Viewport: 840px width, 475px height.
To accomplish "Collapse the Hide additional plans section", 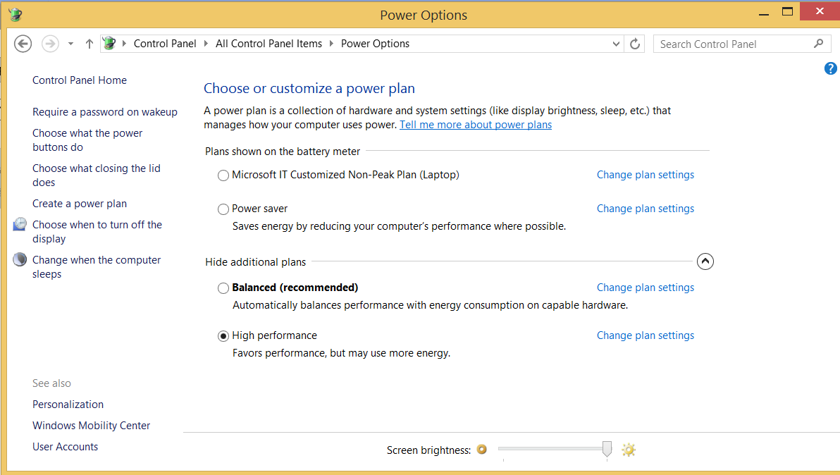I will 705,261.
